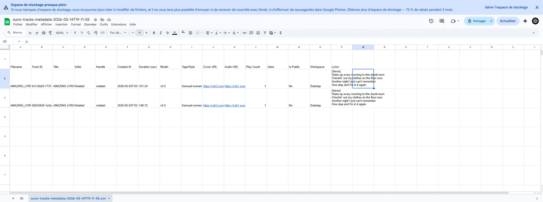Open the text wrapping dropdown
This screenshot has height=202, width=543.
click(226, 33)
